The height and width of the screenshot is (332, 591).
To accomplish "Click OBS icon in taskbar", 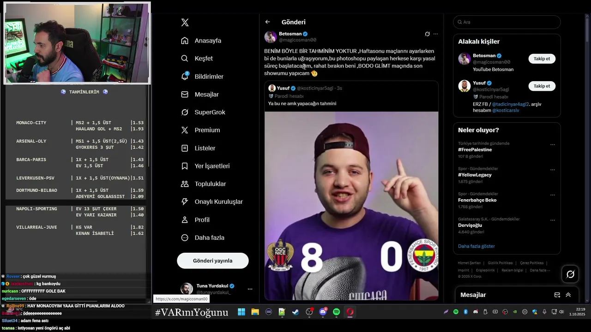I will pos(309,312).
